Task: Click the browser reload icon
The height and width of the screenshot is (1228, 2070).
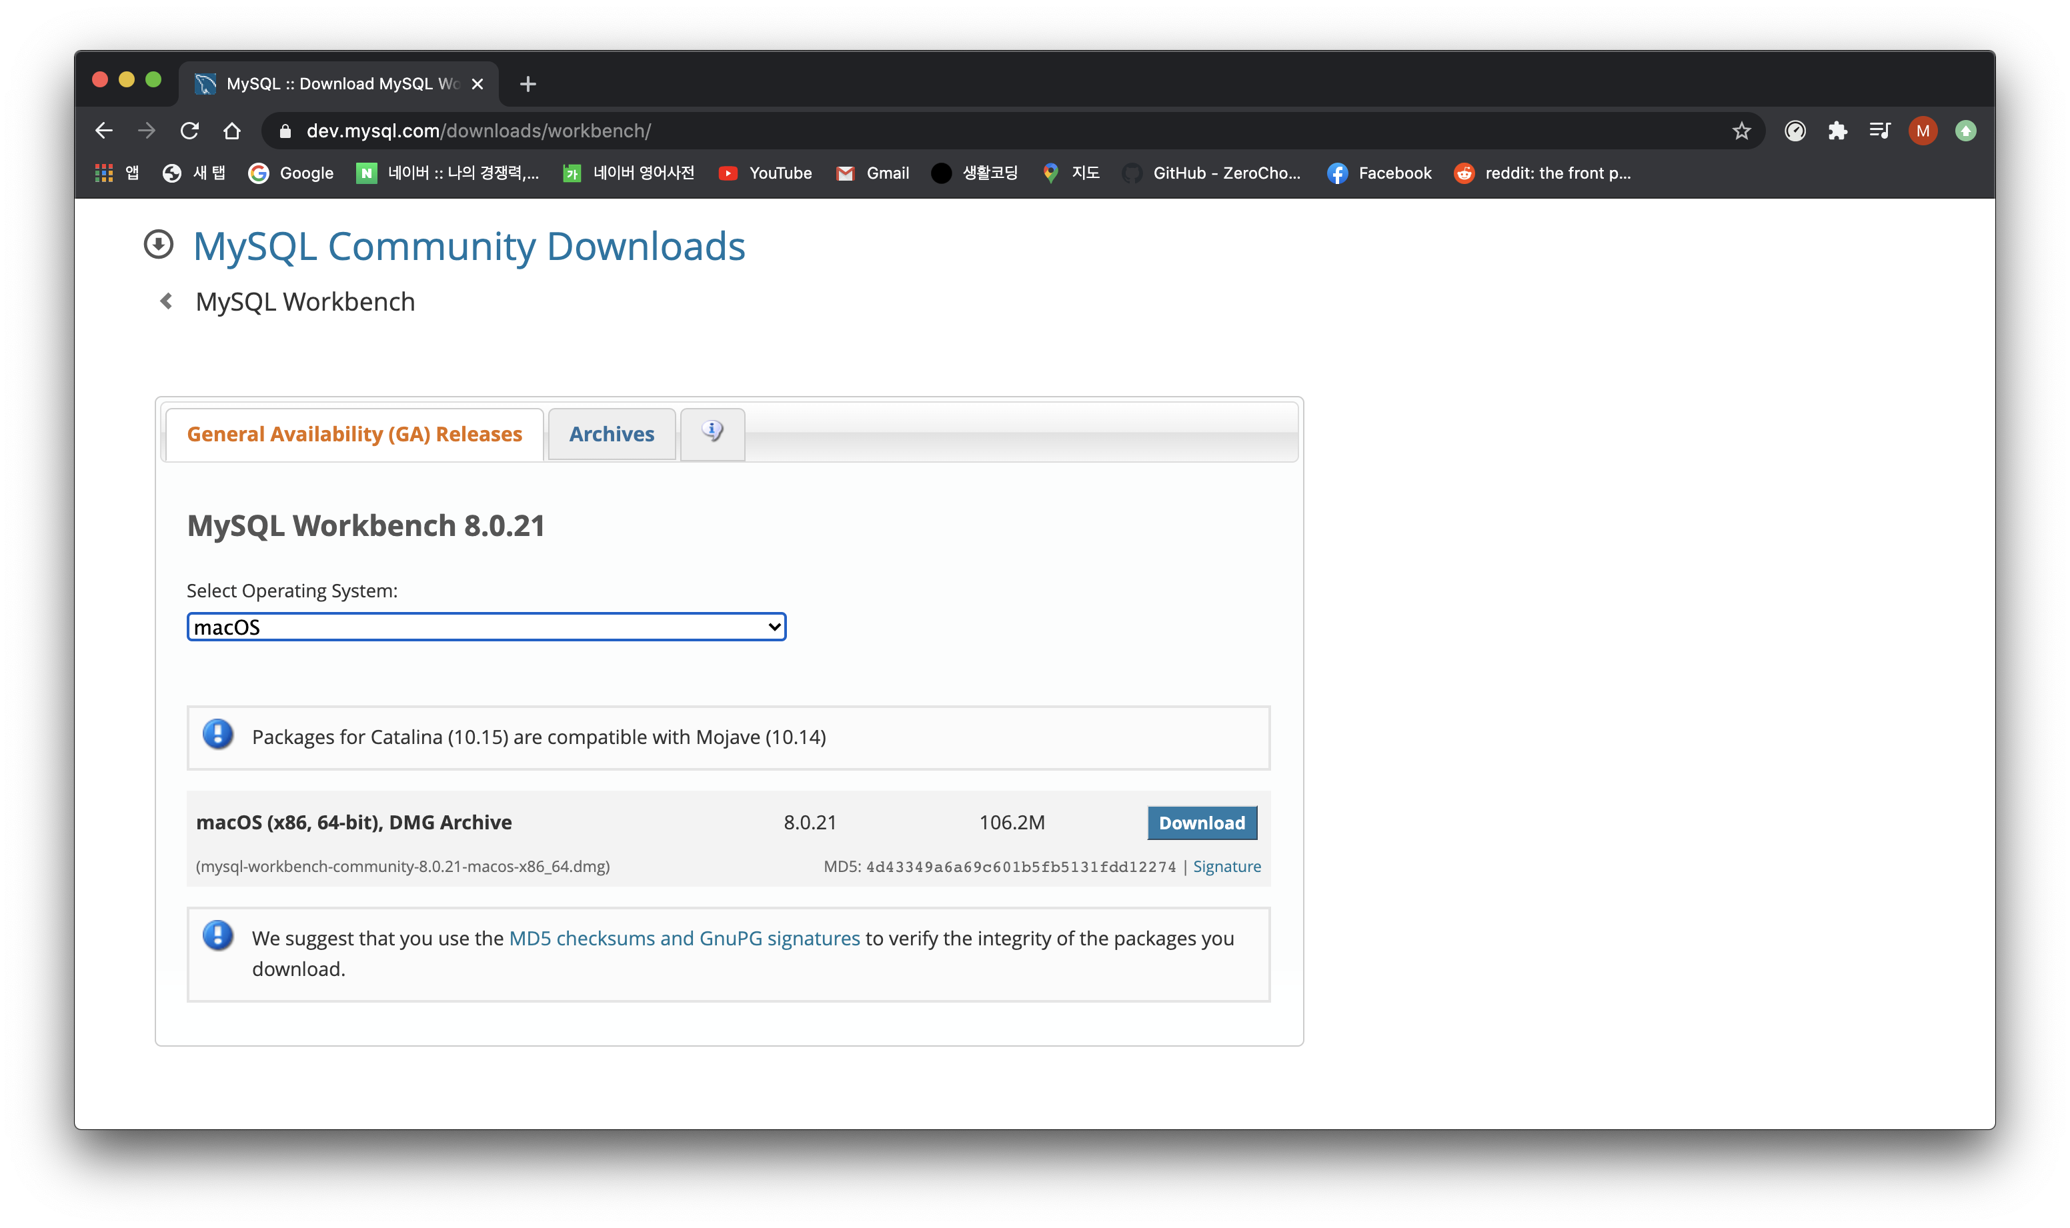Action: tap(189, 131)
